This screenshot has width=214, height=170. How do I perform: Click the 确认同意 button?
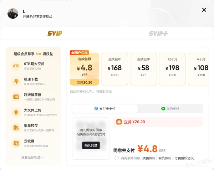tap(91, 145)
